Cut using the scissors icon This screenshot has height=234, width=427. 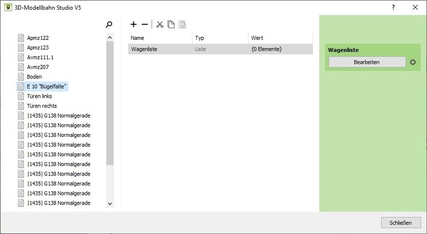click(x=160, y=24)
